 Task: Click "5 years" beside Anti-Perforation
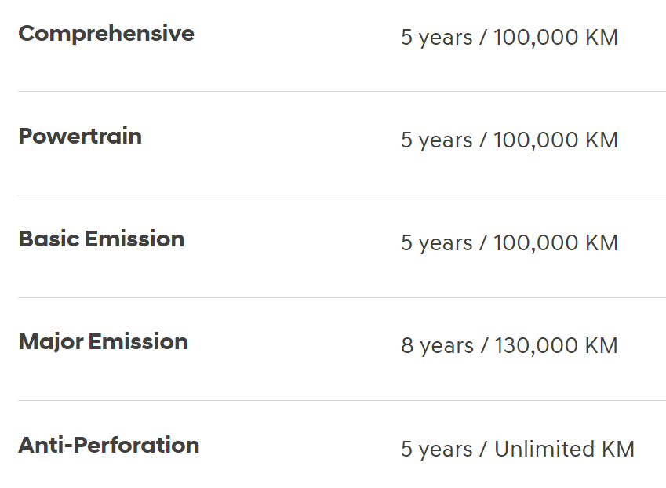pos(437,450)
